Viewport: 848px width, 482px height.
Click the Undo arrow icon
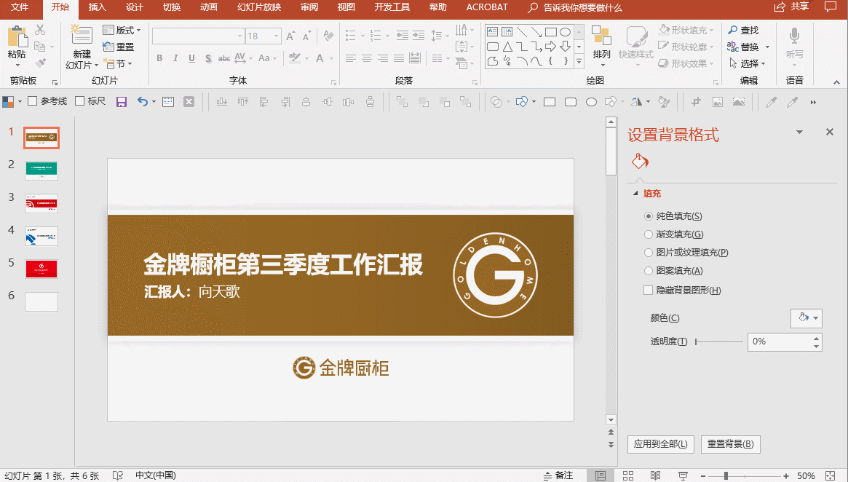(141, 102)
